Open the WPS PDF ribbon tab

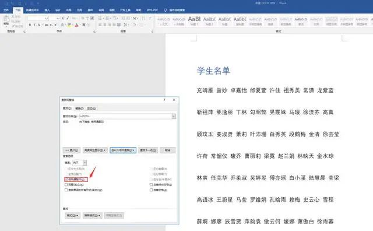pyautogui.click(x=152, y=10)
